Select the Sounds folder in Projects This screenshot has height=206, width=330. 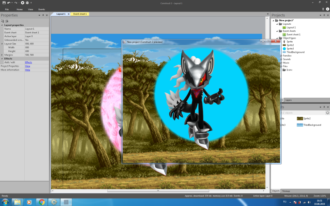pyautogui.click(x=287, y=59)
